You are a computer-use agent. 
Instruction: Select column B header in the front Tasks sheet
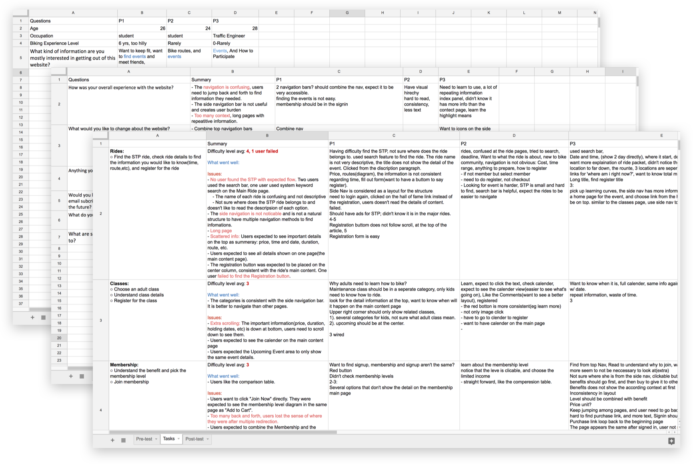[267, 136]
